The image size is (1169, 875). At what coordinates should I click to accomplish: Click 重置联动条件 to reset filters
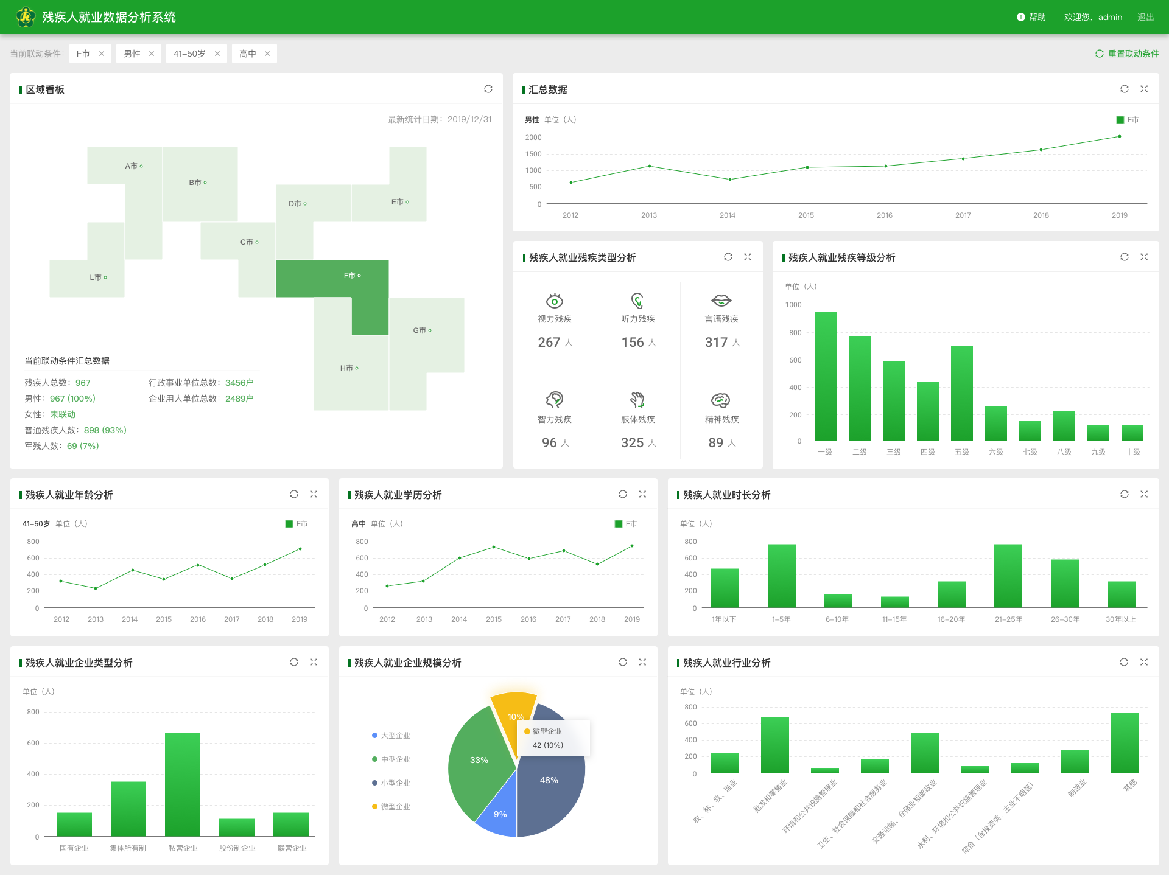pyautogui.click(x=1127, y=54)
